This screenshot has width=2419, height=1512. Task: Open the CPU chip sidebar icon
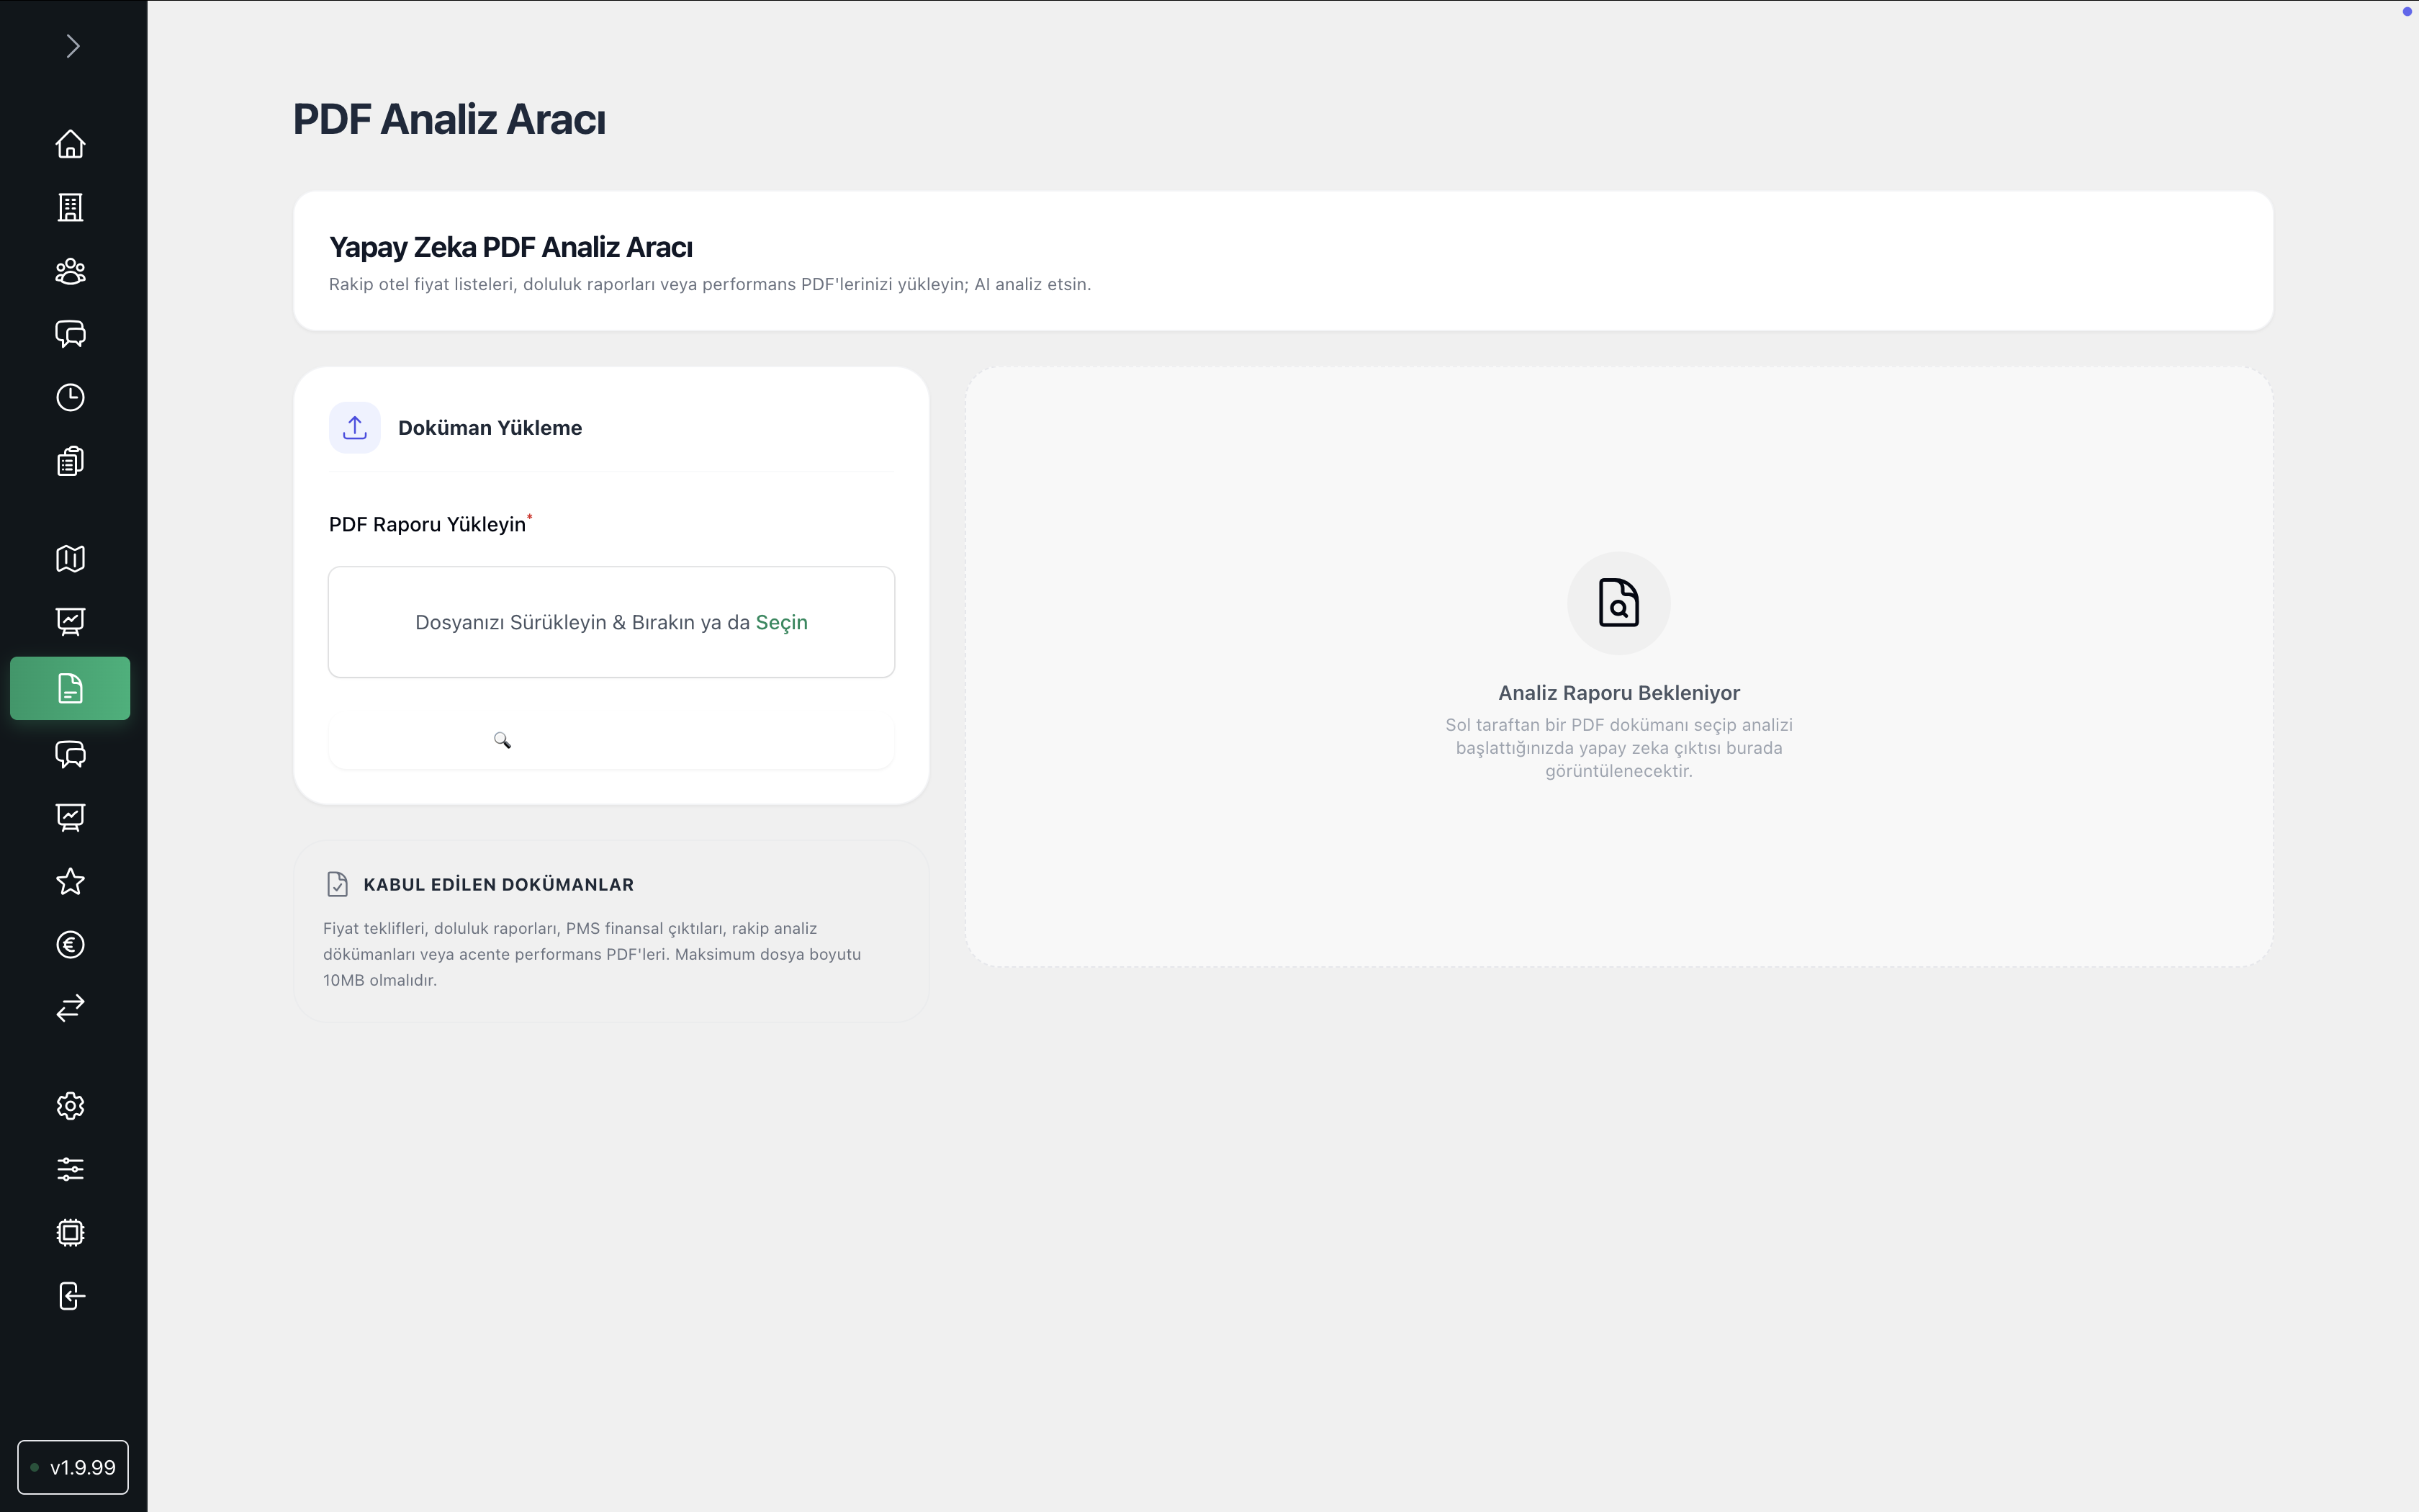70,1232
